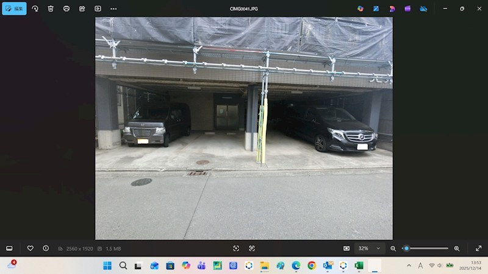Add photo to favorites with the heart icon
This screenshot has height=274, width=488.
(30, 248)
